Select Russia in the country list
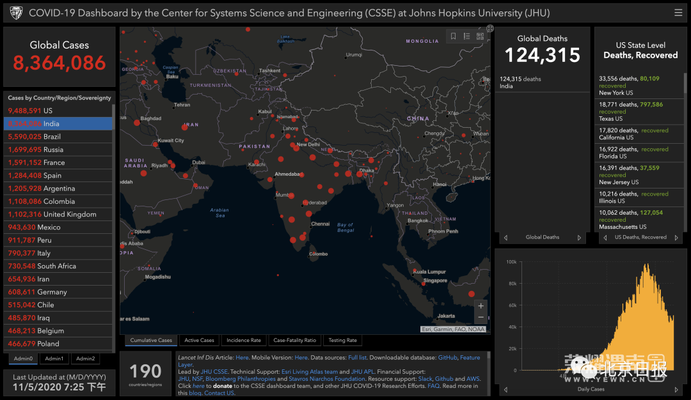The image size is (691, 400). [x=58, y=150]
